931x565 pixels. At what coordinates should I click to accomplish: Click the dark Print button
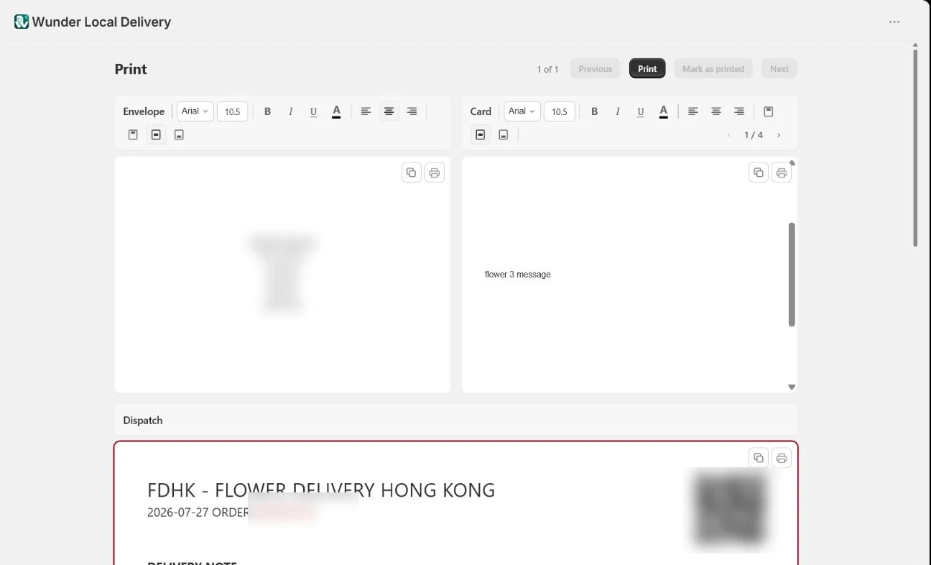point(647,69)
